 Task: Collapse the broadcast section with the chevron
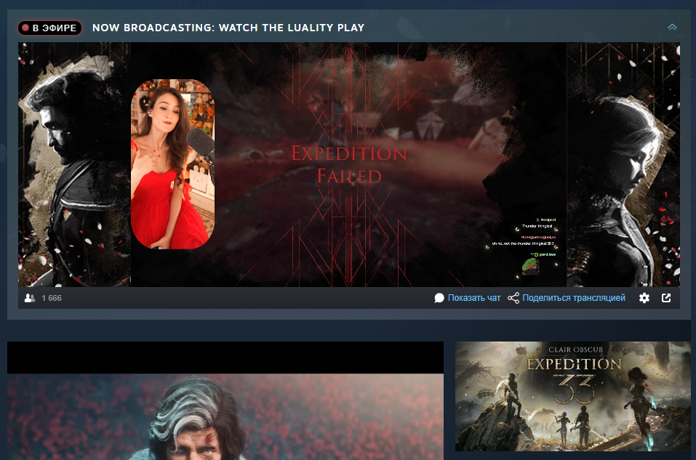click(x=672, y=27)
